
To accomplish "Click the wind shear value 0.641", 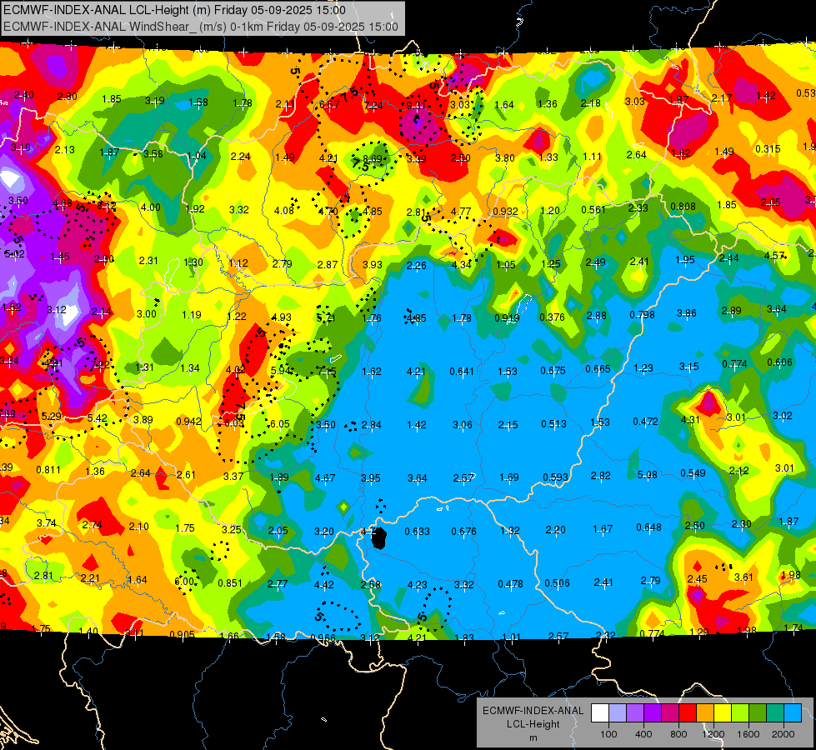I will [x=462, y=371].
